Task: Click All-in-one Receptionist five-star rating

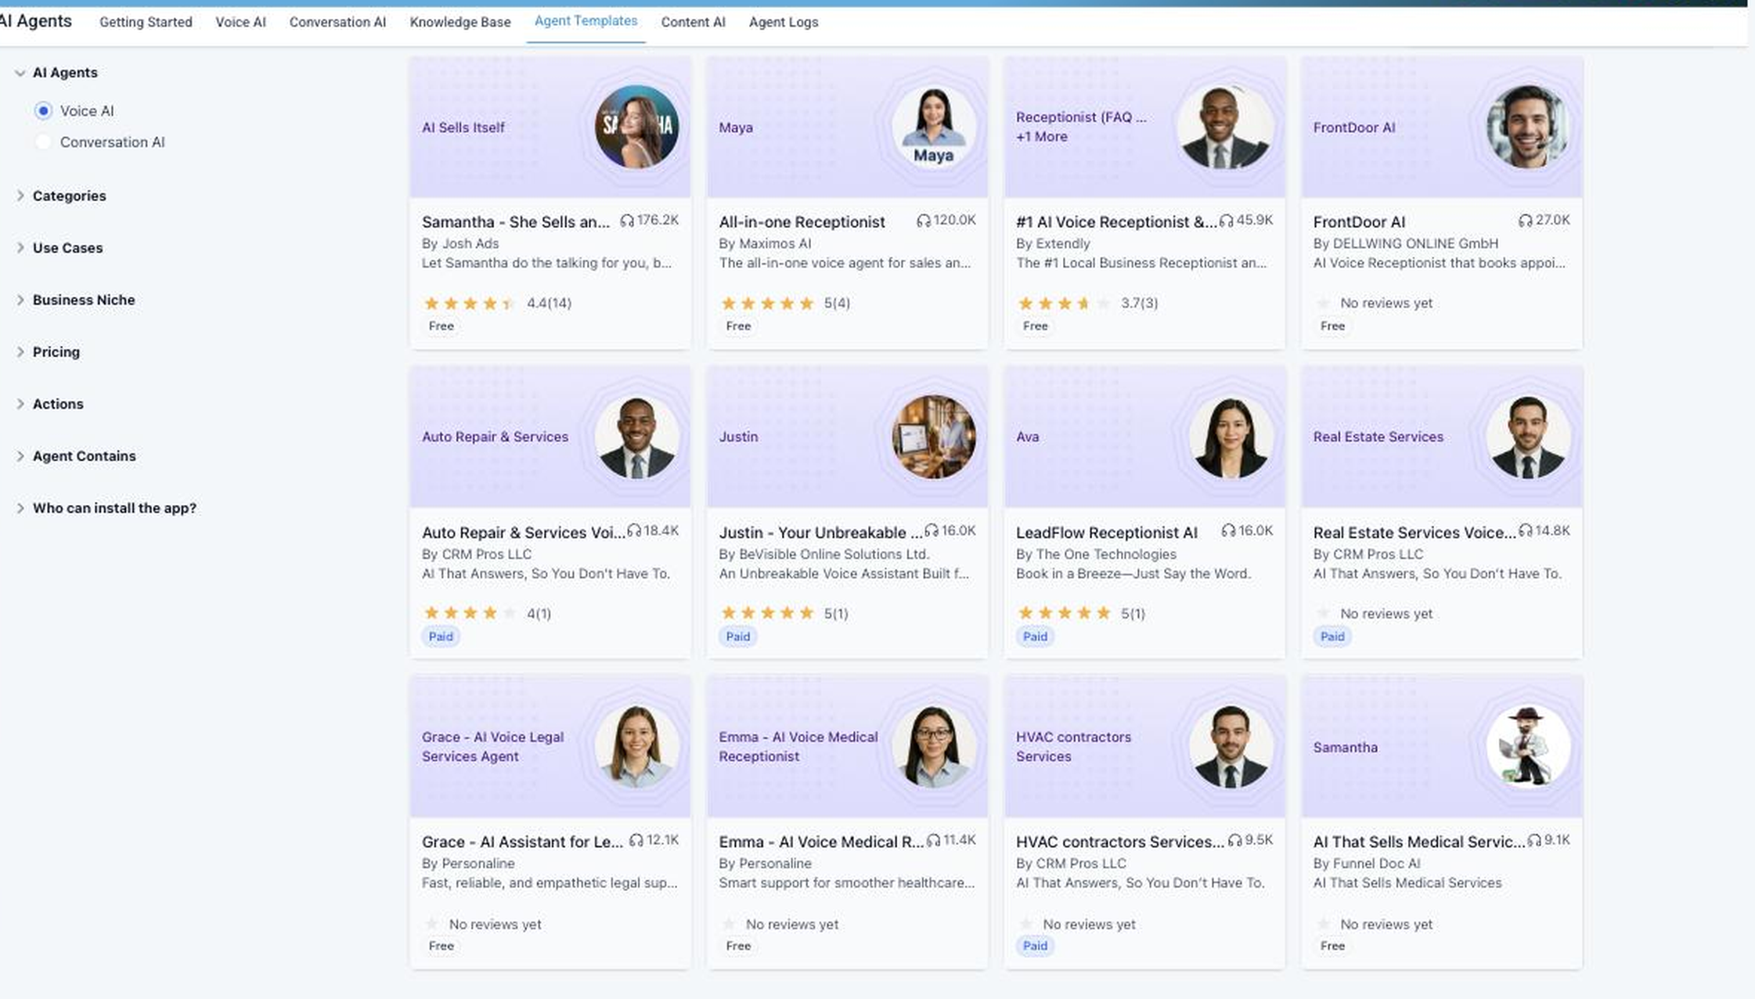Action: [x=784, y=303]
